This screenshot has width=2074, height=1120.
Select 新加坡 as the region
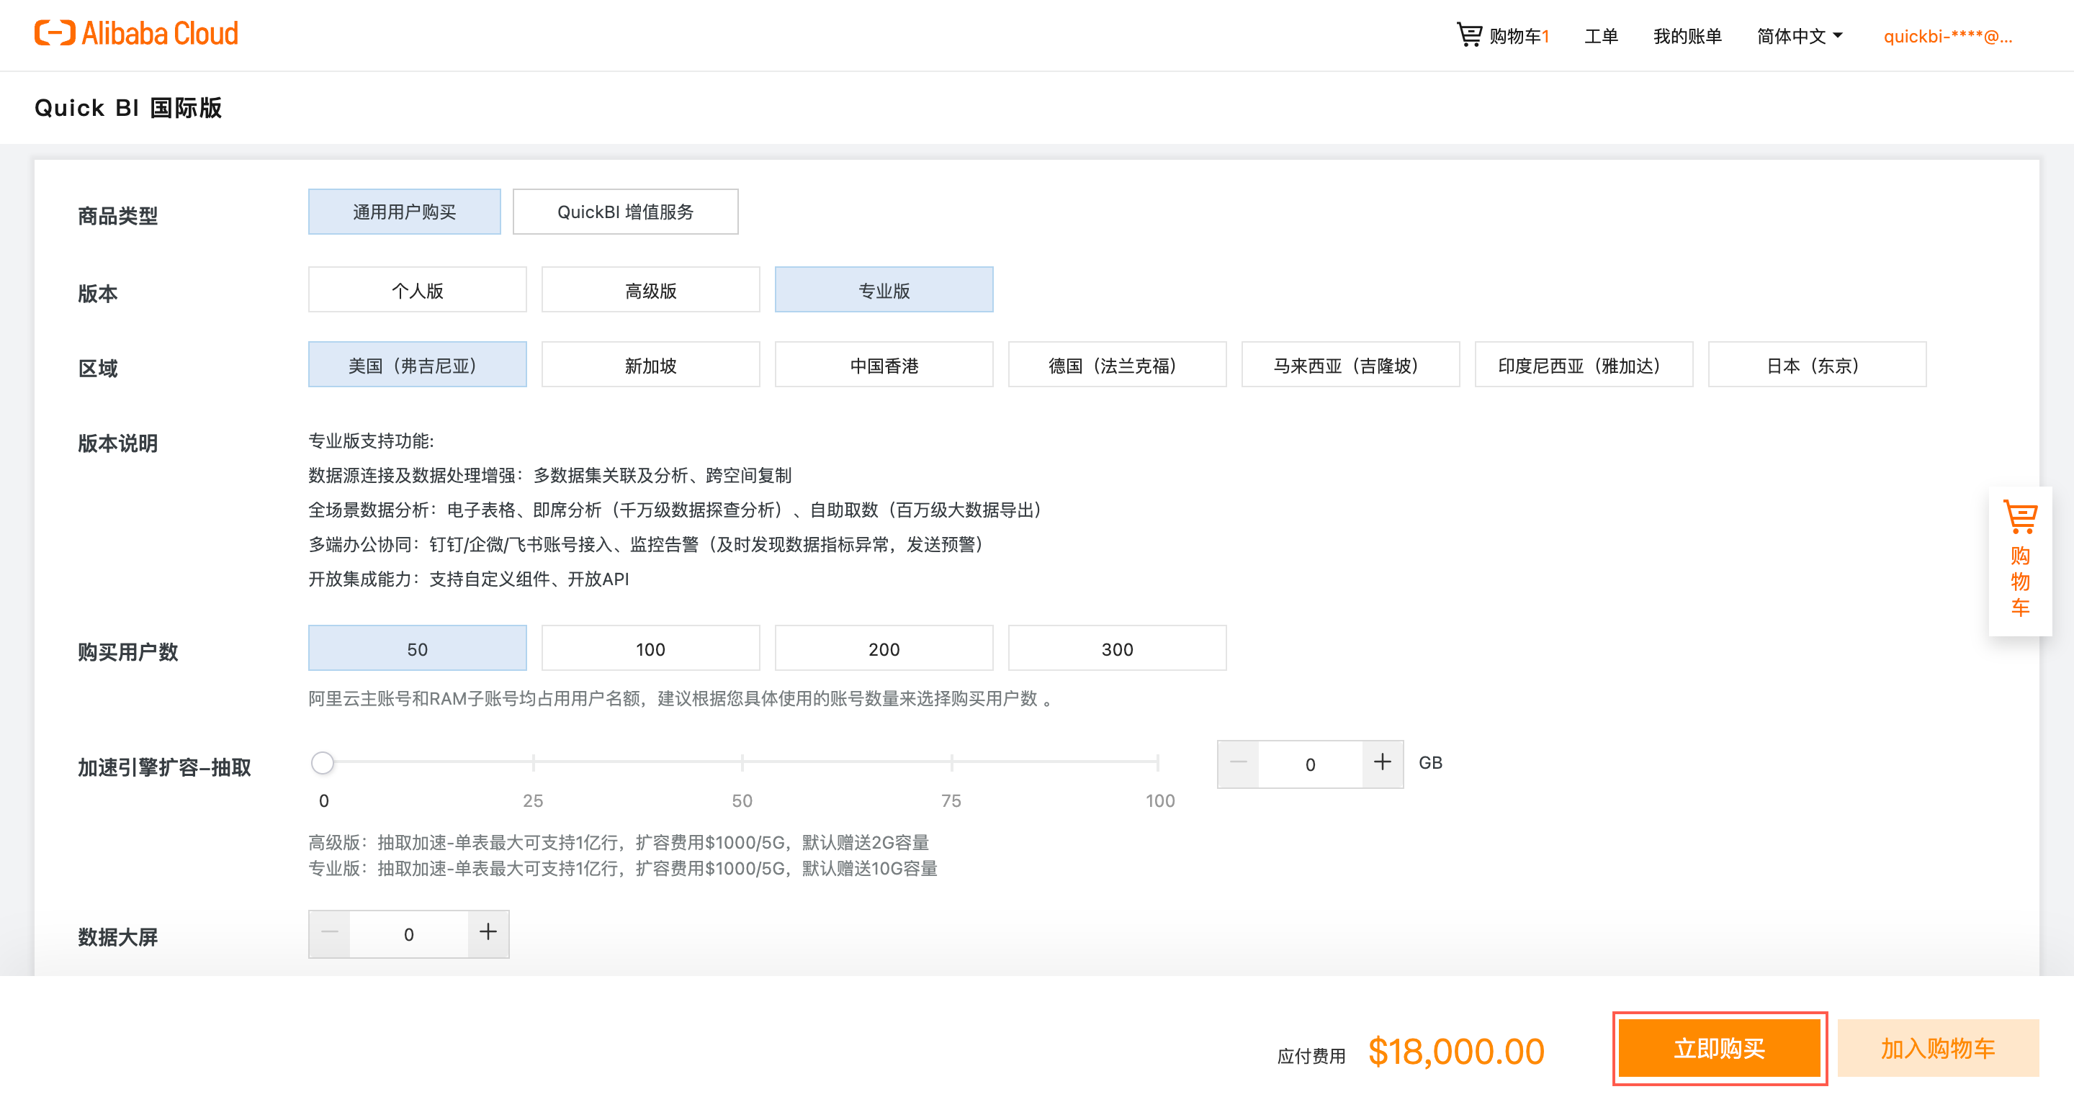click(x=650, y=365)
